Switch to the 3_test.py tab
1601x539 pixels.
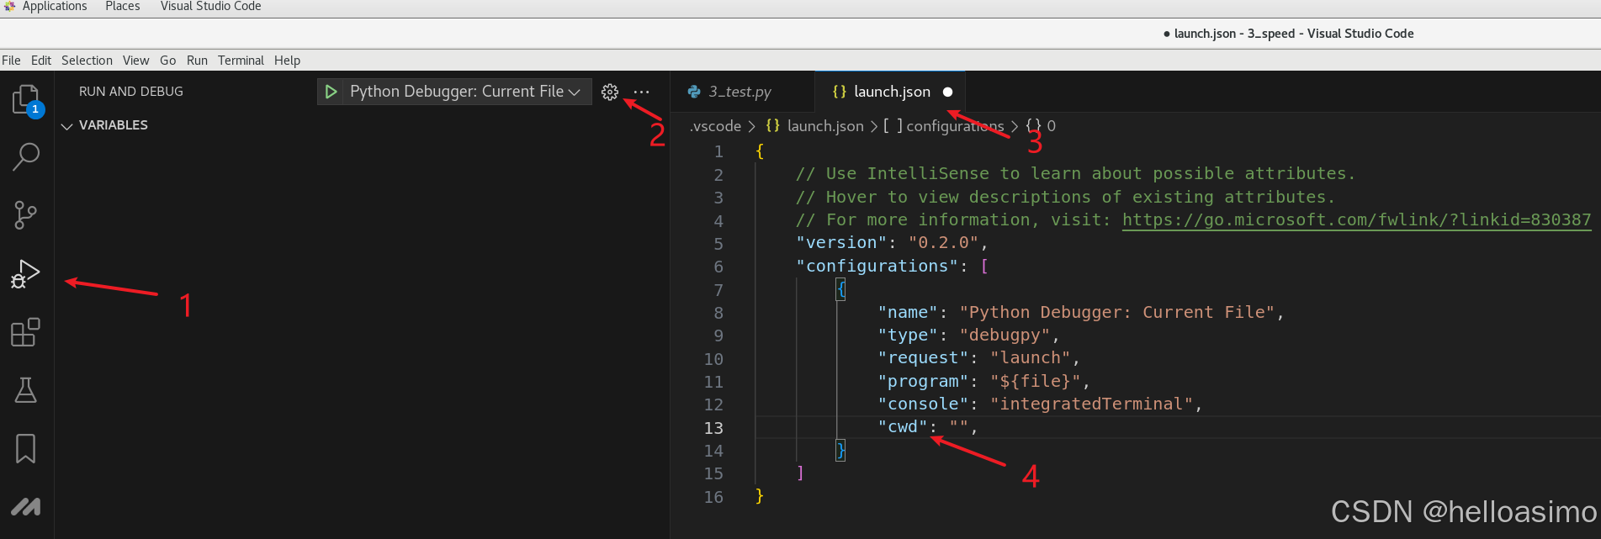(x=743, y=92)
